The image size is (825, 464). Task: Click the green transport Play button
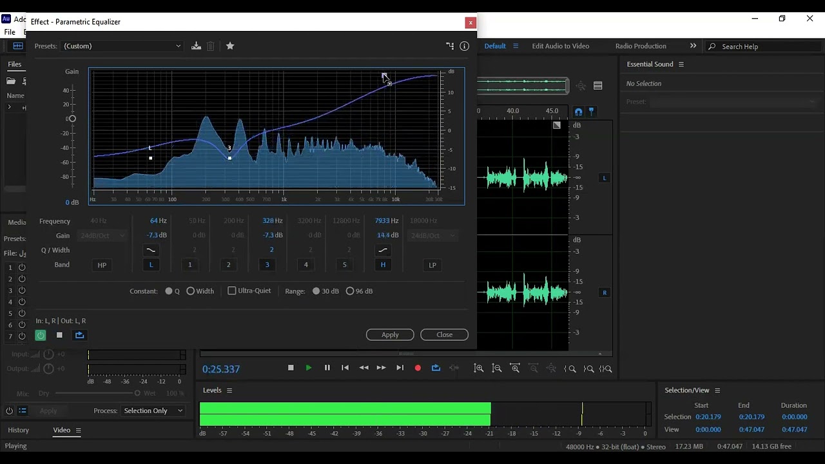point(309,367)
